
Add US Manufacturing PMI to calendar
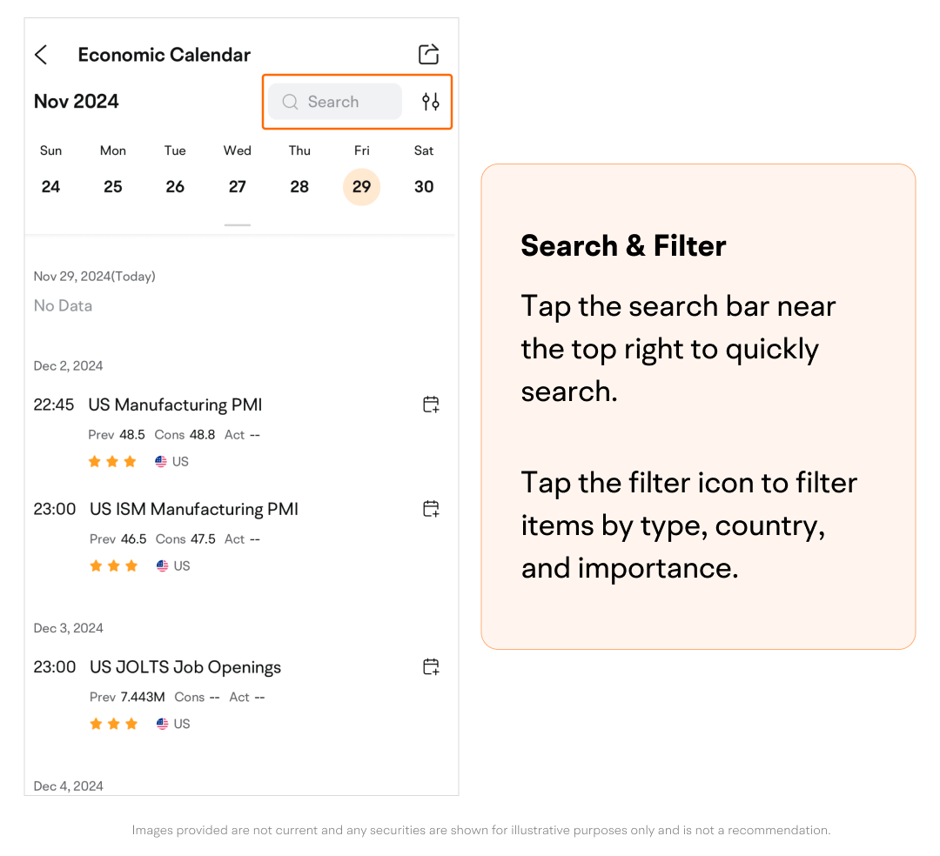431,405
